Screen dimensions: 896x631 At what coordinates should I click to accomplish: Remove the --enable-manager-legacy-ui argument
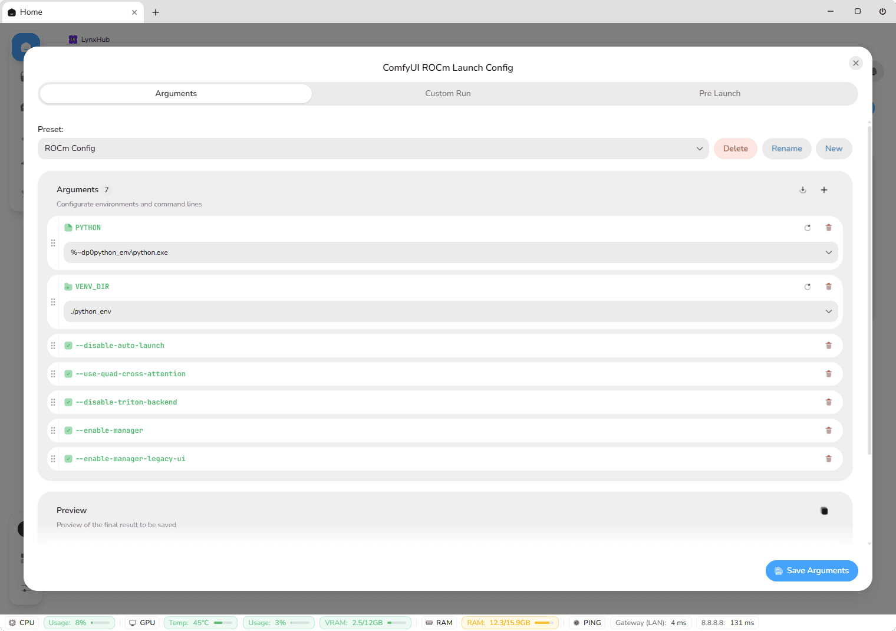[x=828, y=459]
